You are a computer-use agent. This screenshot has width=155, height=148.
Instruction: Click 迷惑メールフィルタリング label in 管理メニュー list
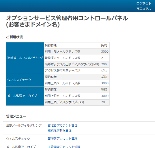(x=24, y=125)
